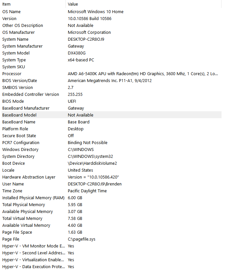This screenshot has width=232, height=276.
Task: Select the System Type row label
Action: [x=14, y=60]
